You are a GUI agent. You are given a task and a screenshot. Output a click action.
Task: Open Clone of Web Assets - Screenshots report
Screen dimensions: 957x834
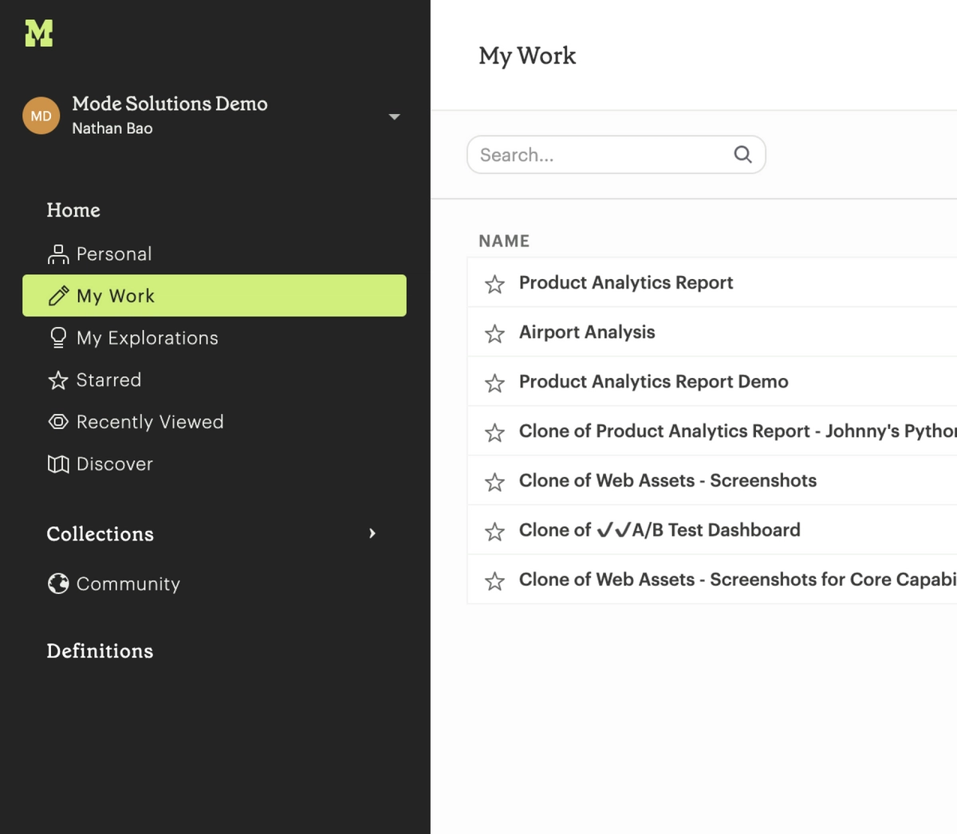point(668,481)
